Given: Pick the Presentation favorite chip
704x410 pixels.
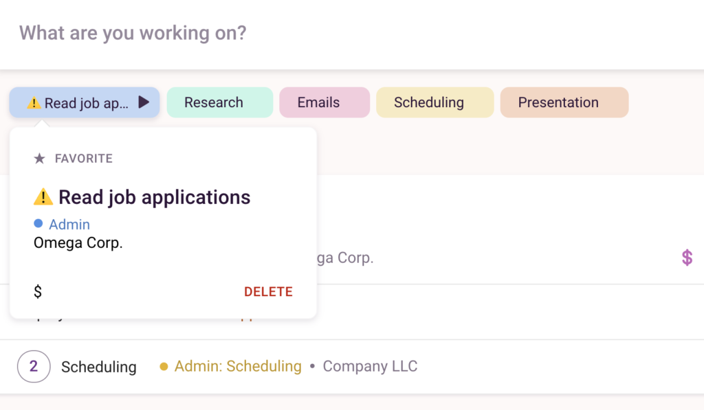Looking at the screenshot, I should pyautogui.click(x=558, y=102).
